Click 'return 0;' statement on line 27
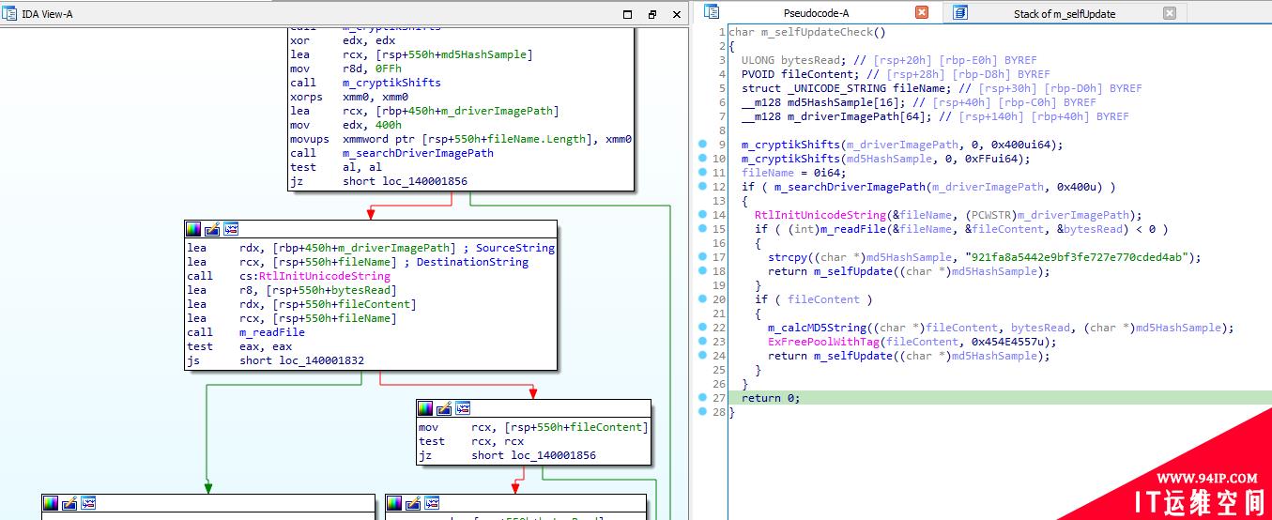The image size is (1272, 520). coord(771,398)
